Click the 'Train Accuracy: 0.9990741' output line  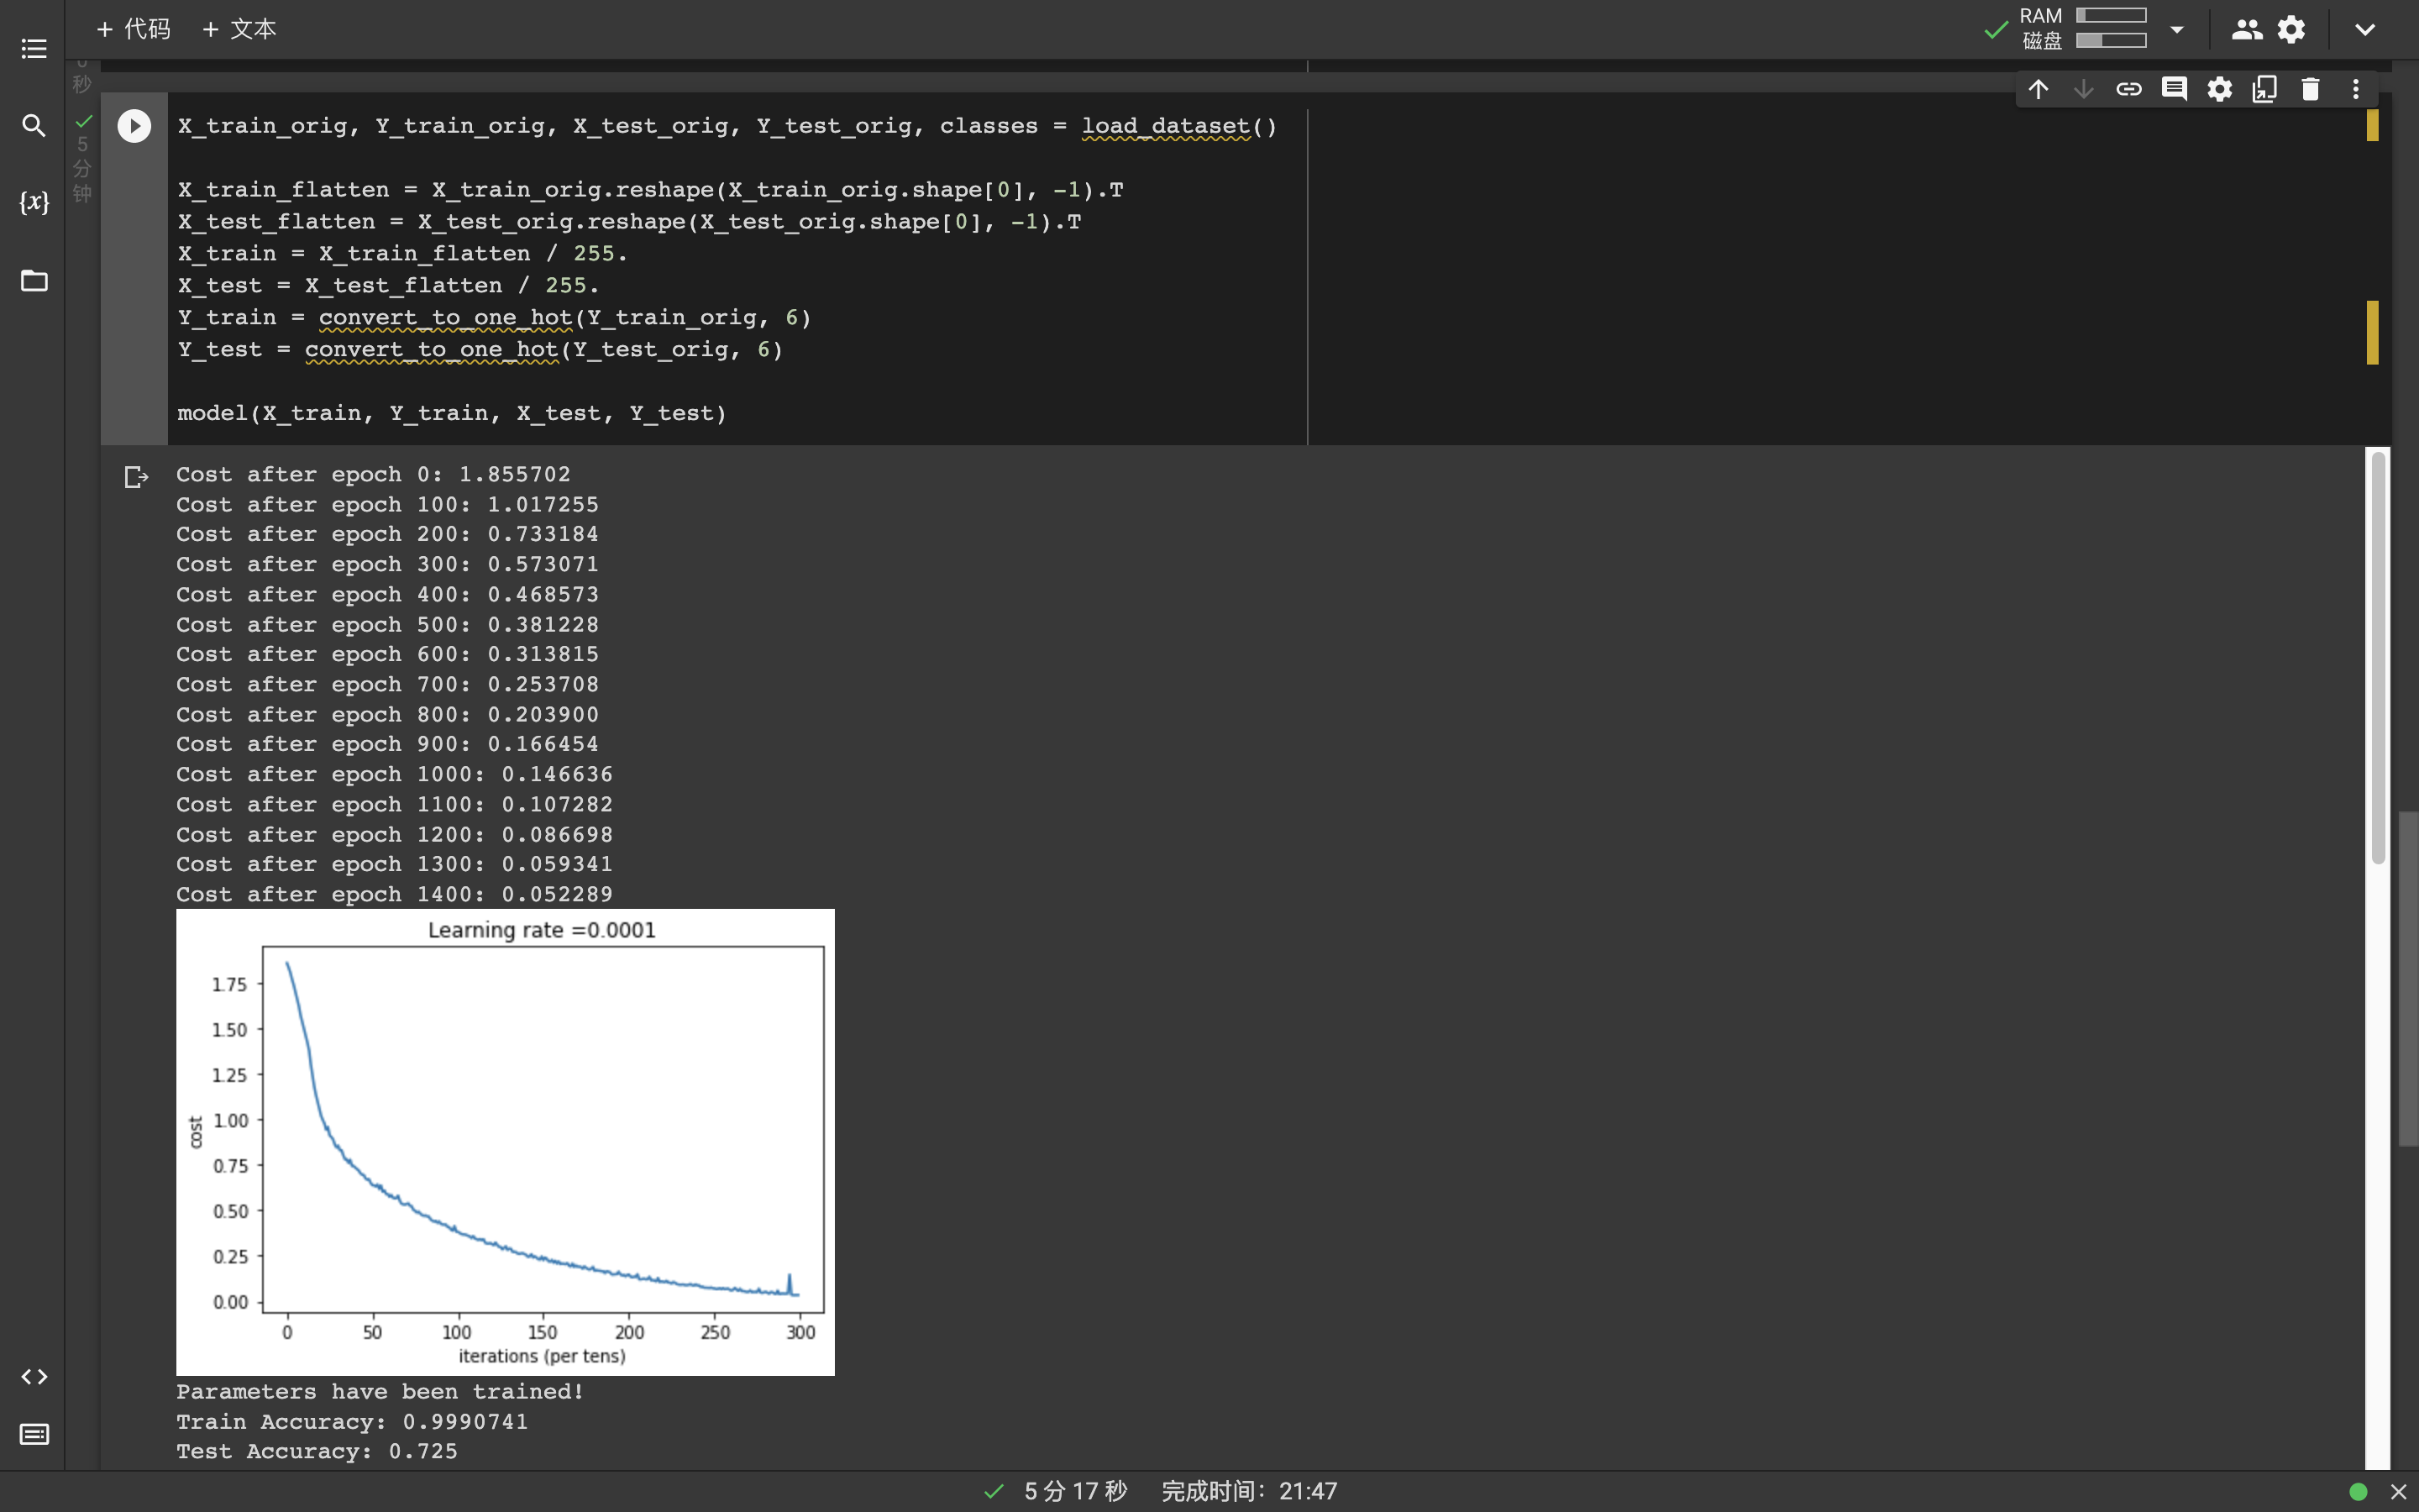tap(352, 1421)
